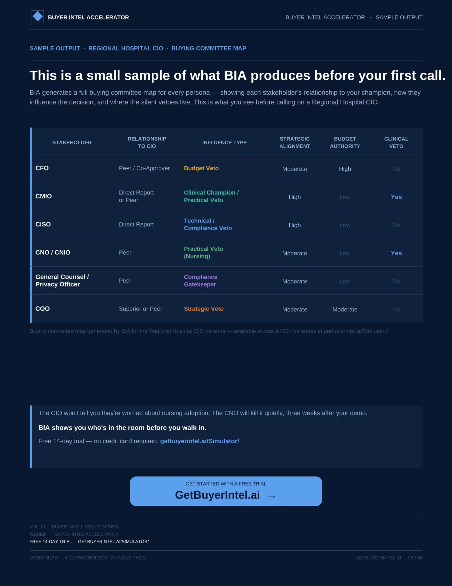Click the Stakeholder column header
Viewport: 452px width, 586px height.
(72, 142)
